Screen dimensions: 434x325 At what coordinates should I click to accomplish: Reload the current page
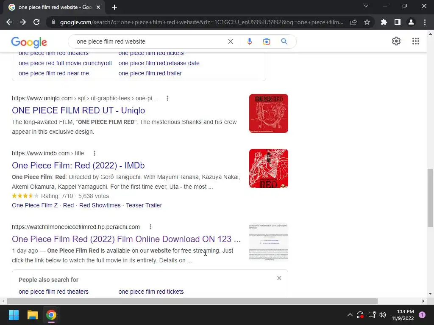click(x=36, y=22)
